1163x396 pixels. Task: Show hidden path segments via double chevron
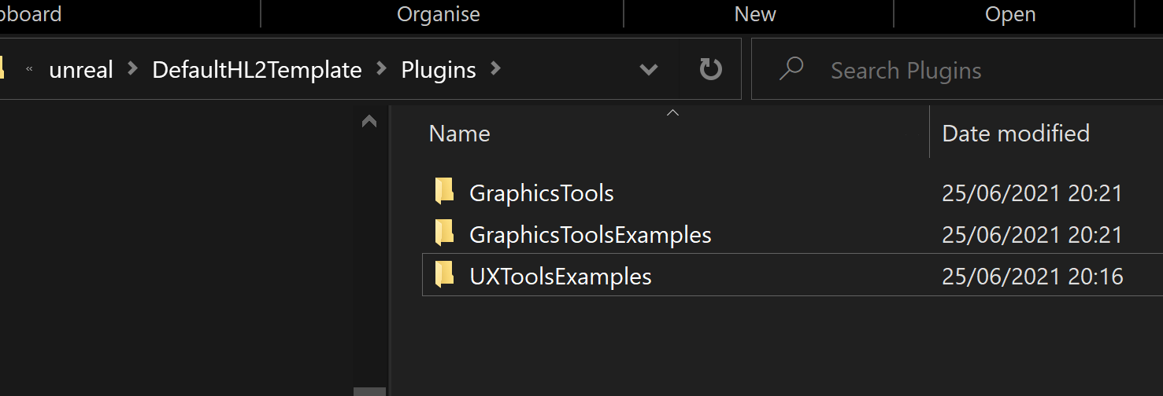(x=29, y=70)
